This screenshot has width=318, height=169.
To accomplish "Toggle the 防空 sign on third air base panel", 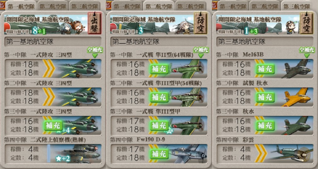I will (306, 23).
